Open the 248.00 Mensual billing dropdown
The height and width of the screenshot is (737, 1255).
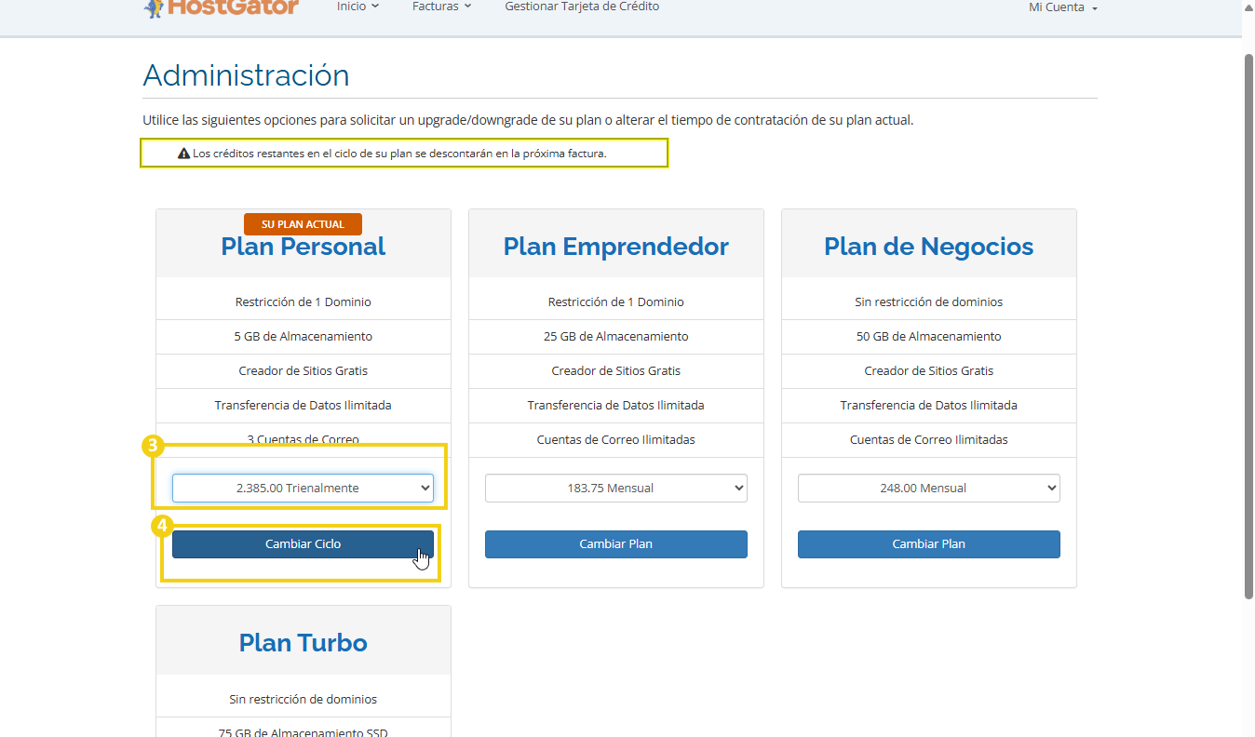click(x=928, y=488)
